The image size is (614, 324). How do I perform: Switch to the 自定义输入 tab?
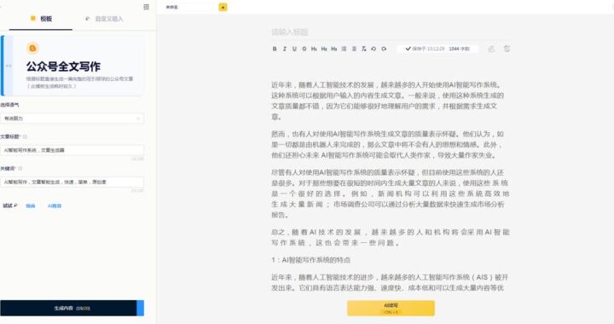coord(104,19)
